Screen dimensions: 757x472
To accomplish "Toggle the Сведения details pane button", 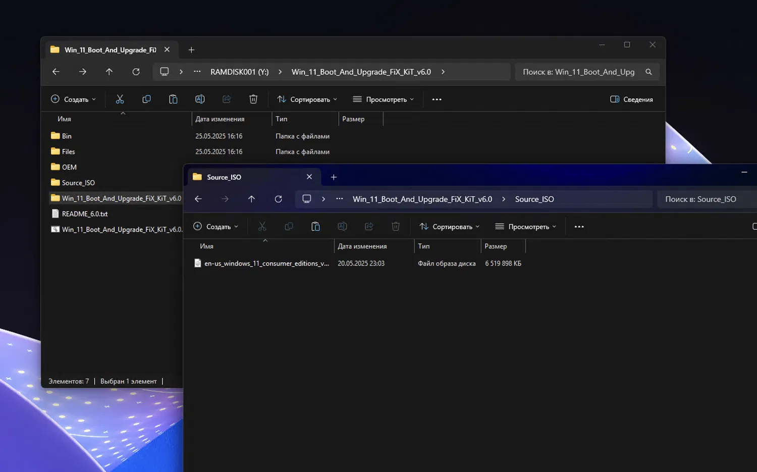I will (631, 99).
